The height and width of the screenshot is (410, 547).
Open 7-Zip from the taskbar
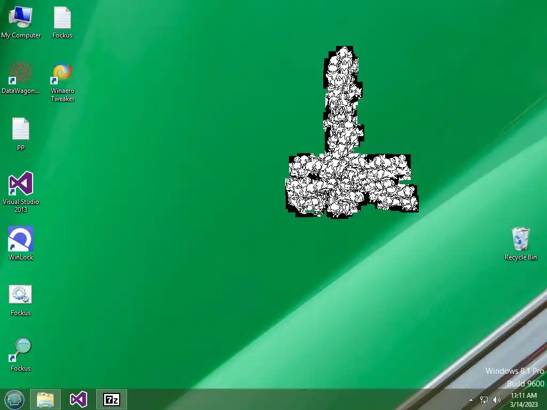[x=112, y=399]
